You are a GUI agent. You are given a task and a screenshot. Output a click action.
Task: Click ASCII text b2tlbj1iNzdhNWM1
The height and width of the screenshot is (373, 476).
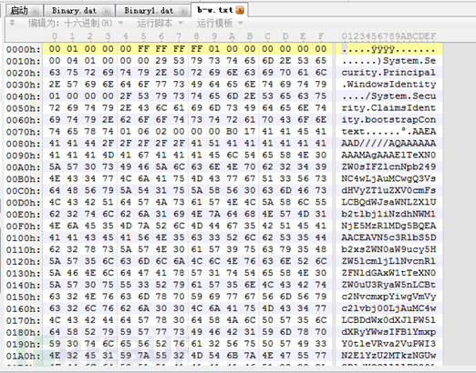[x=388, y=214]
